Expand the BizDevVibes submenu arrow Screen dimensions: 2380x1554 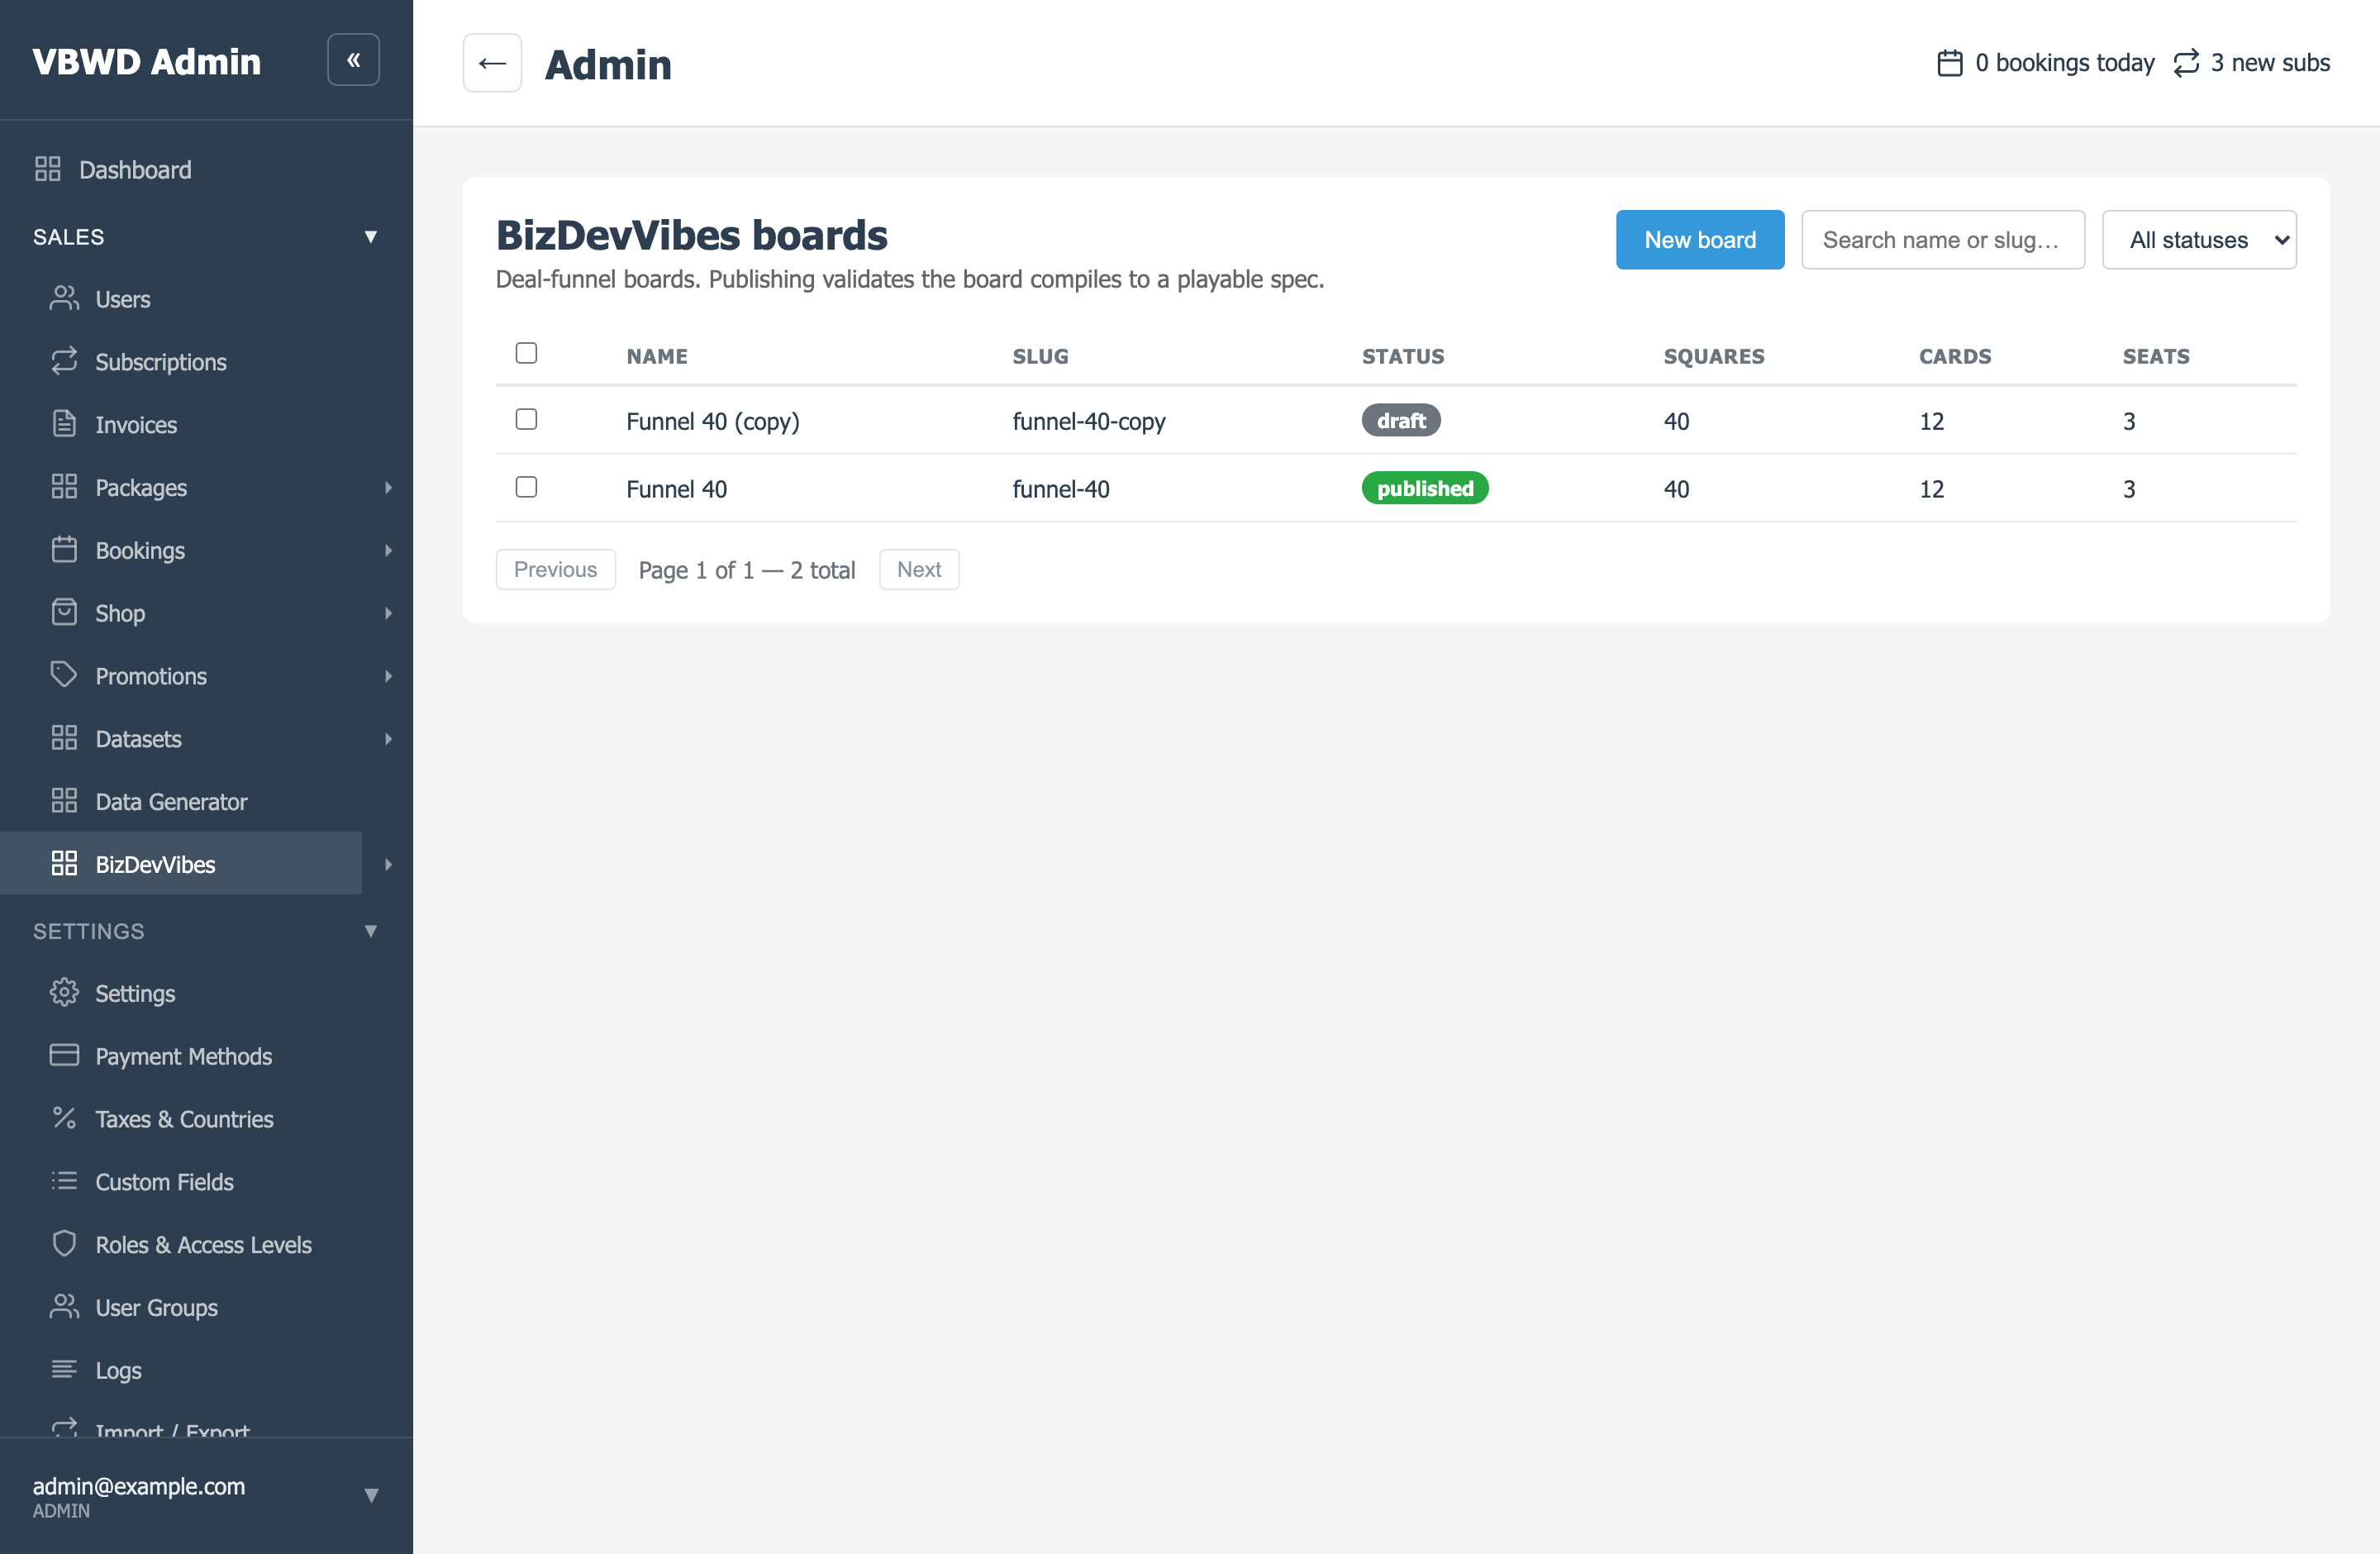pyautogui.click(x=388, y=864)
